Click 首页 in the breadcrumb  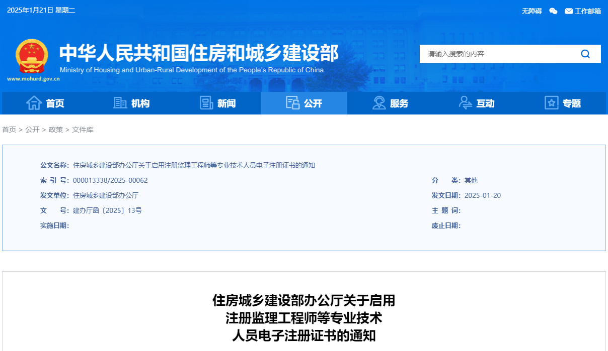9,130
